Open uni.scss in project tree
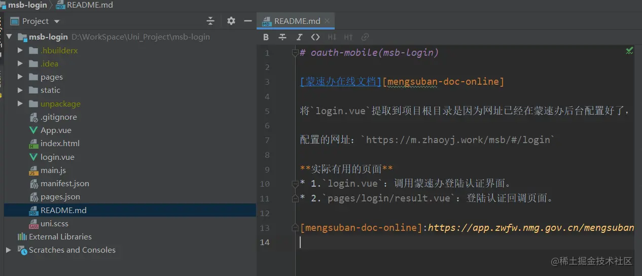 point(54,223)
